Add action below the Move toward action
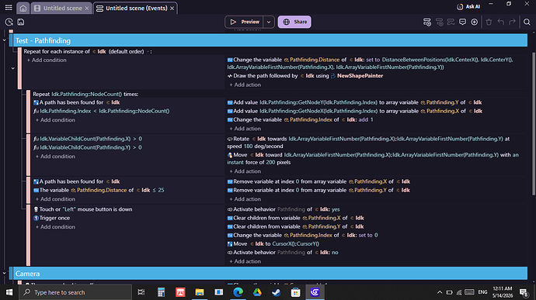The width and height of the screenshot is (536, 300). coord(245,171)
